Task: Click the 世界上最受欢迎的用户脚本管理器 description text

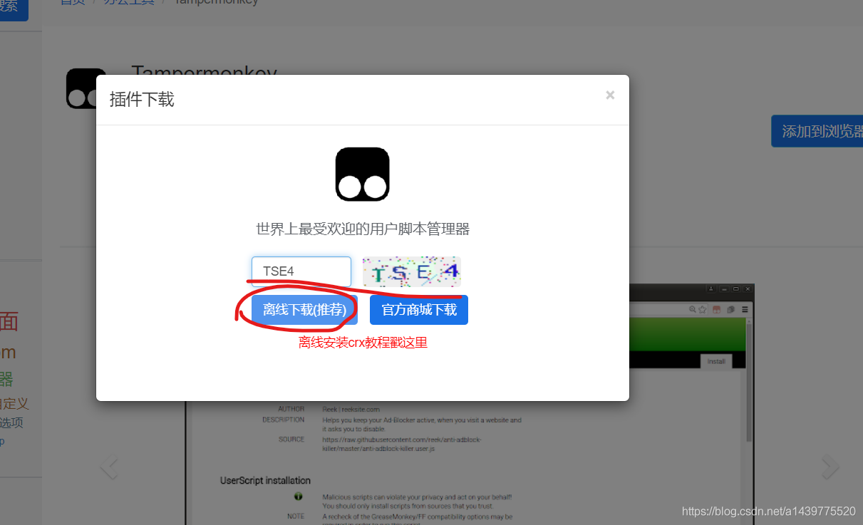Action: pyautogui.click(x=363, y=229)
